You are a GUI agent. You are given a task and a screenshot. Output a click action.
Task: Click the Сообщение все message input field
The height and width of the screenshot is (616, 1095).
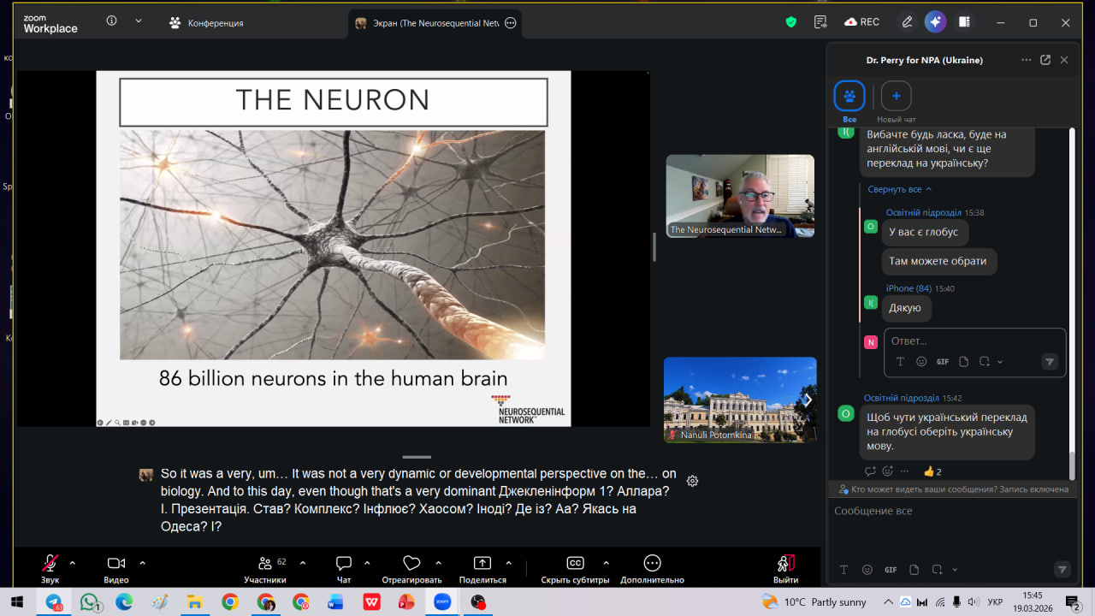point(941,511)
